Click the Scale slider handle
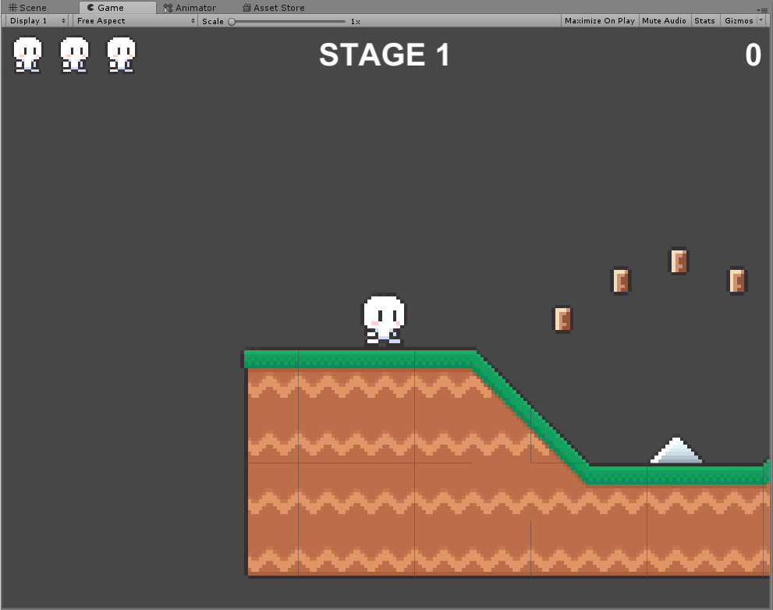 pos(232,22)
